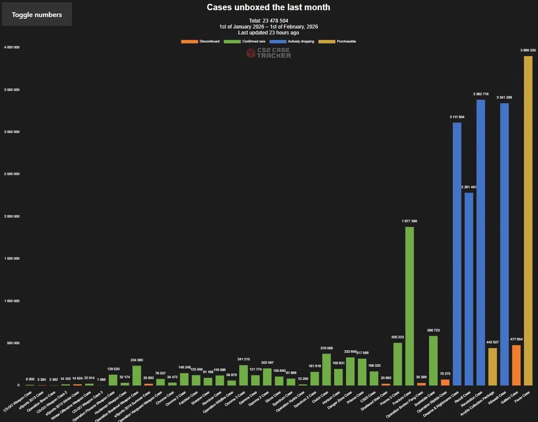The width and height of the screenshot is (538, 422).
Task: Click the '505 223' value label
Action: click(398, 337)
